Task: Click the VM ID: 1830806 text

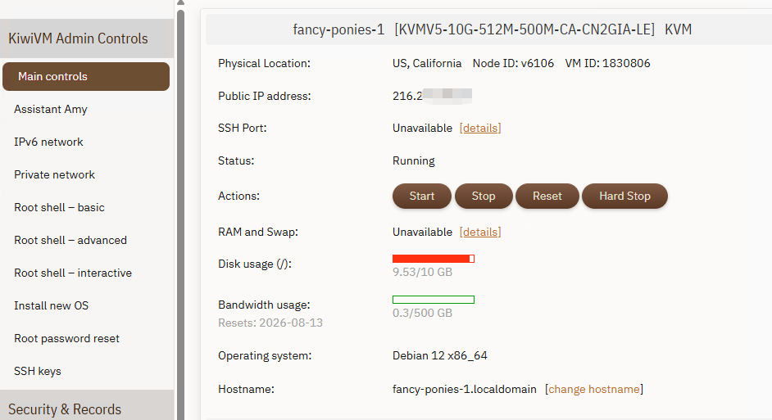Action: tap(607, 63)
